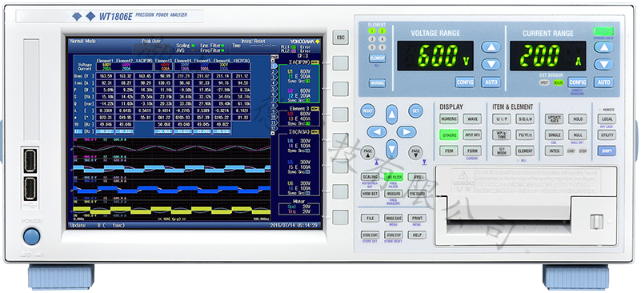Lower current range with down arrow
This screenshot has width=641, height=293.
[x=603, y=64]
